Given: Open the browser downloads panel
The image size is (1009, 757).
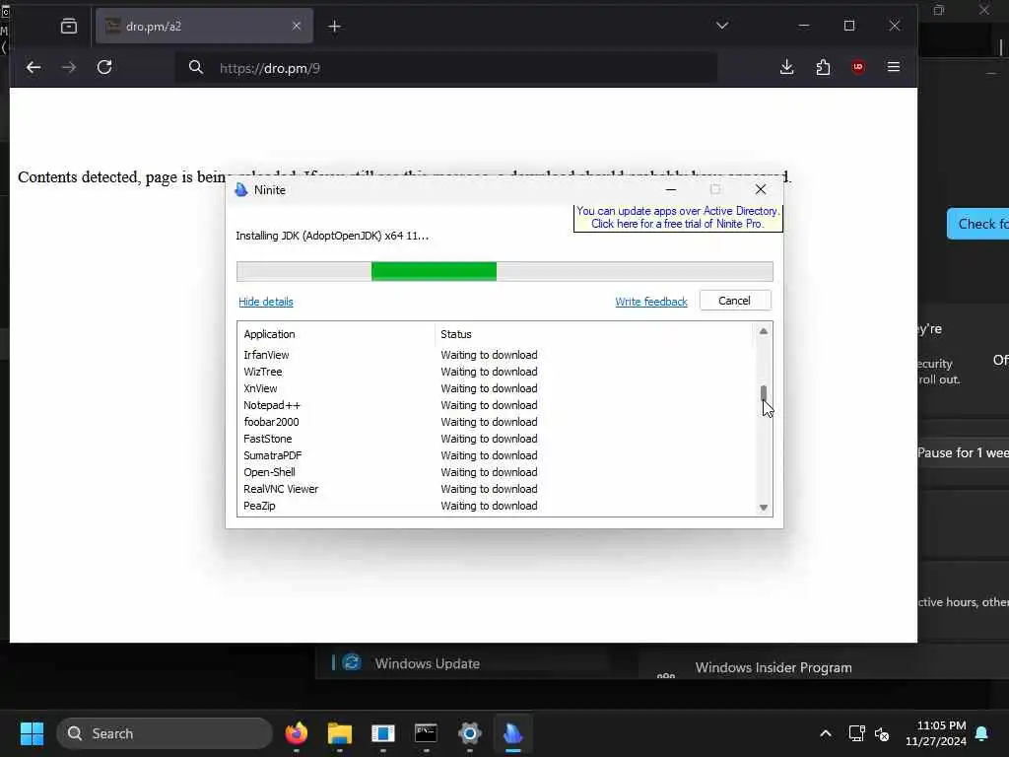Looking at the screenshot, I should pos(786,67).
